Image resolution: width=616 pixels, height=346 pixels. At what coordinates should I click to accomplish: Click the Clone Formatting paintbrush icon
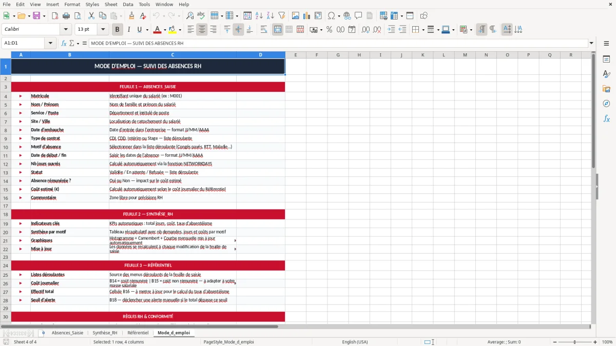pyautogui.click(x=131, y=16)
